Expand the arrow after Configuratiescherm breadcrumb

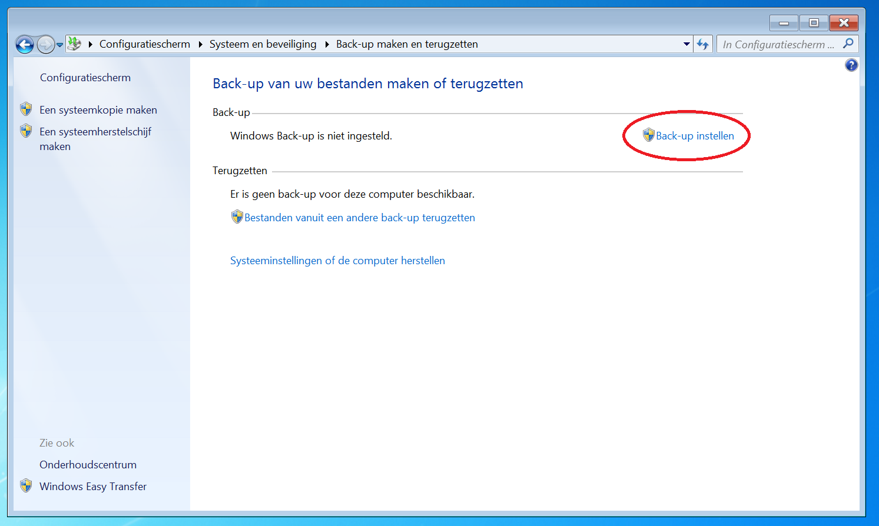(200, 44)
